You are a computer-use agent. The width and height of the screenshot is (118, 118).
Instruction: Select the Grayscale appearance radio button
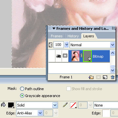pyautogui.click(x=22, y=96)
